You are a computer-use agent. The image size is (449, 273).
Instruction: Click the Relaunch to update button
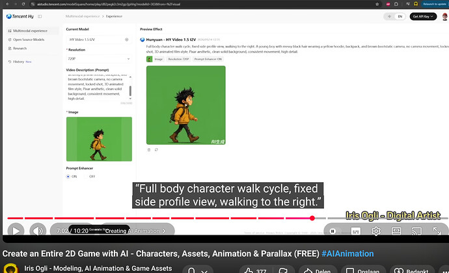point(435,4)
